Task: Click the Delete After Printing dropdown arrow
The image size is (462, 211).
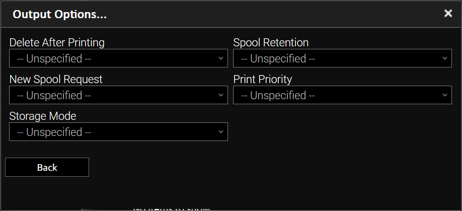Action: 220,58
